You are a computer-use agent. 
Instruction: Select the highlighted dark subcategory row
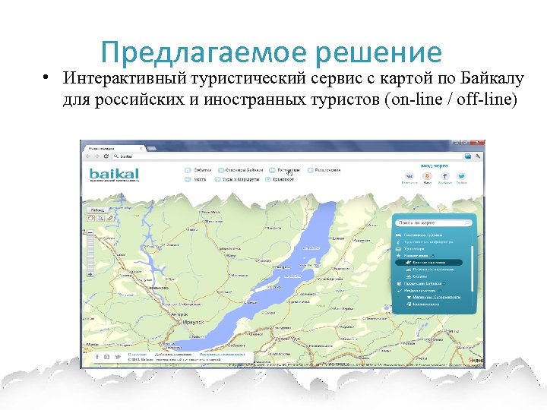(428, 263)
